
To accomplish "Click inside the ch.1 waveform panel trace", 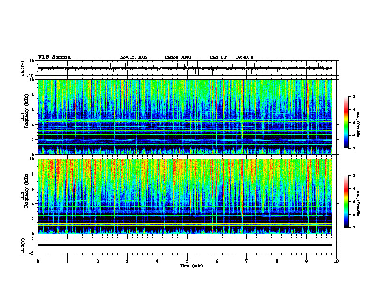I will click(185, 68).
